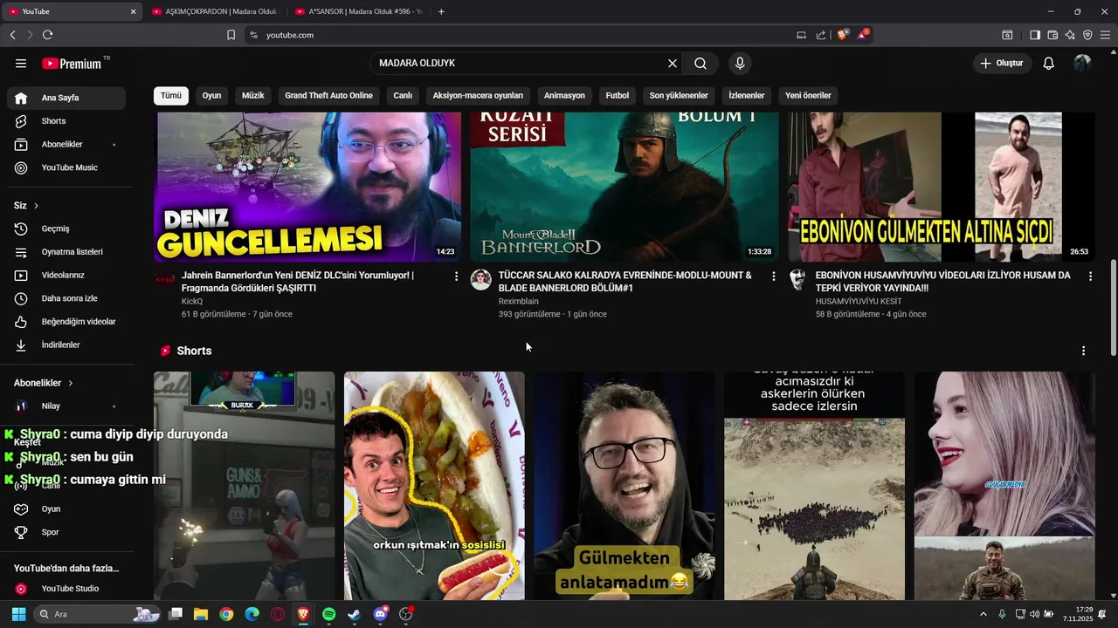This screenshot has height=628, width=1118.
Task: Click Brave Shields lion icon
Action: (x=843, y=35)
